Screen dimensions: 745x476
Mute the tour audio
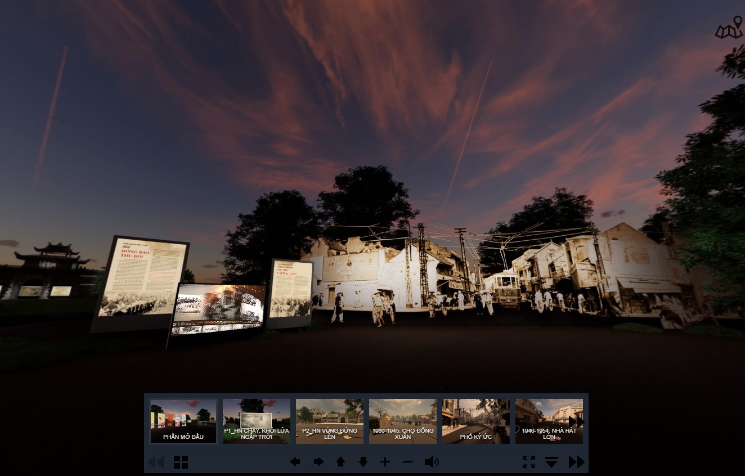(432, 462)
